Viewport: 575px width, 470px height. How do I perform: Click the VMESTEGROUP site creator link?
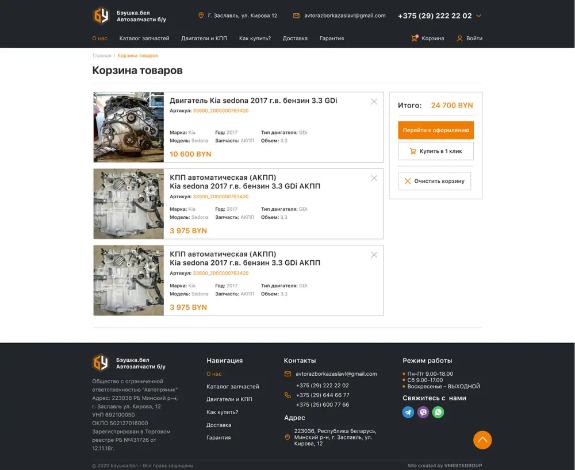[x=463, y=465]
